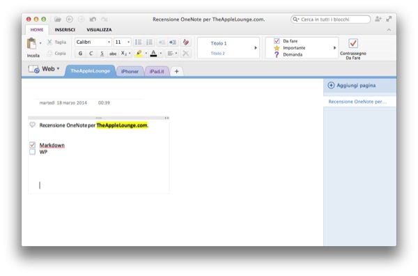418x276 pixels.
Task: Apply bulleted list formatting
Action: pos(139,42)
